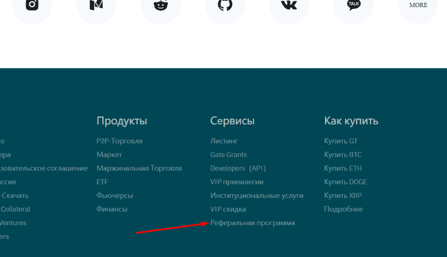
Task: Open the Реферальная программа link
Action: [x=253, y=223]
